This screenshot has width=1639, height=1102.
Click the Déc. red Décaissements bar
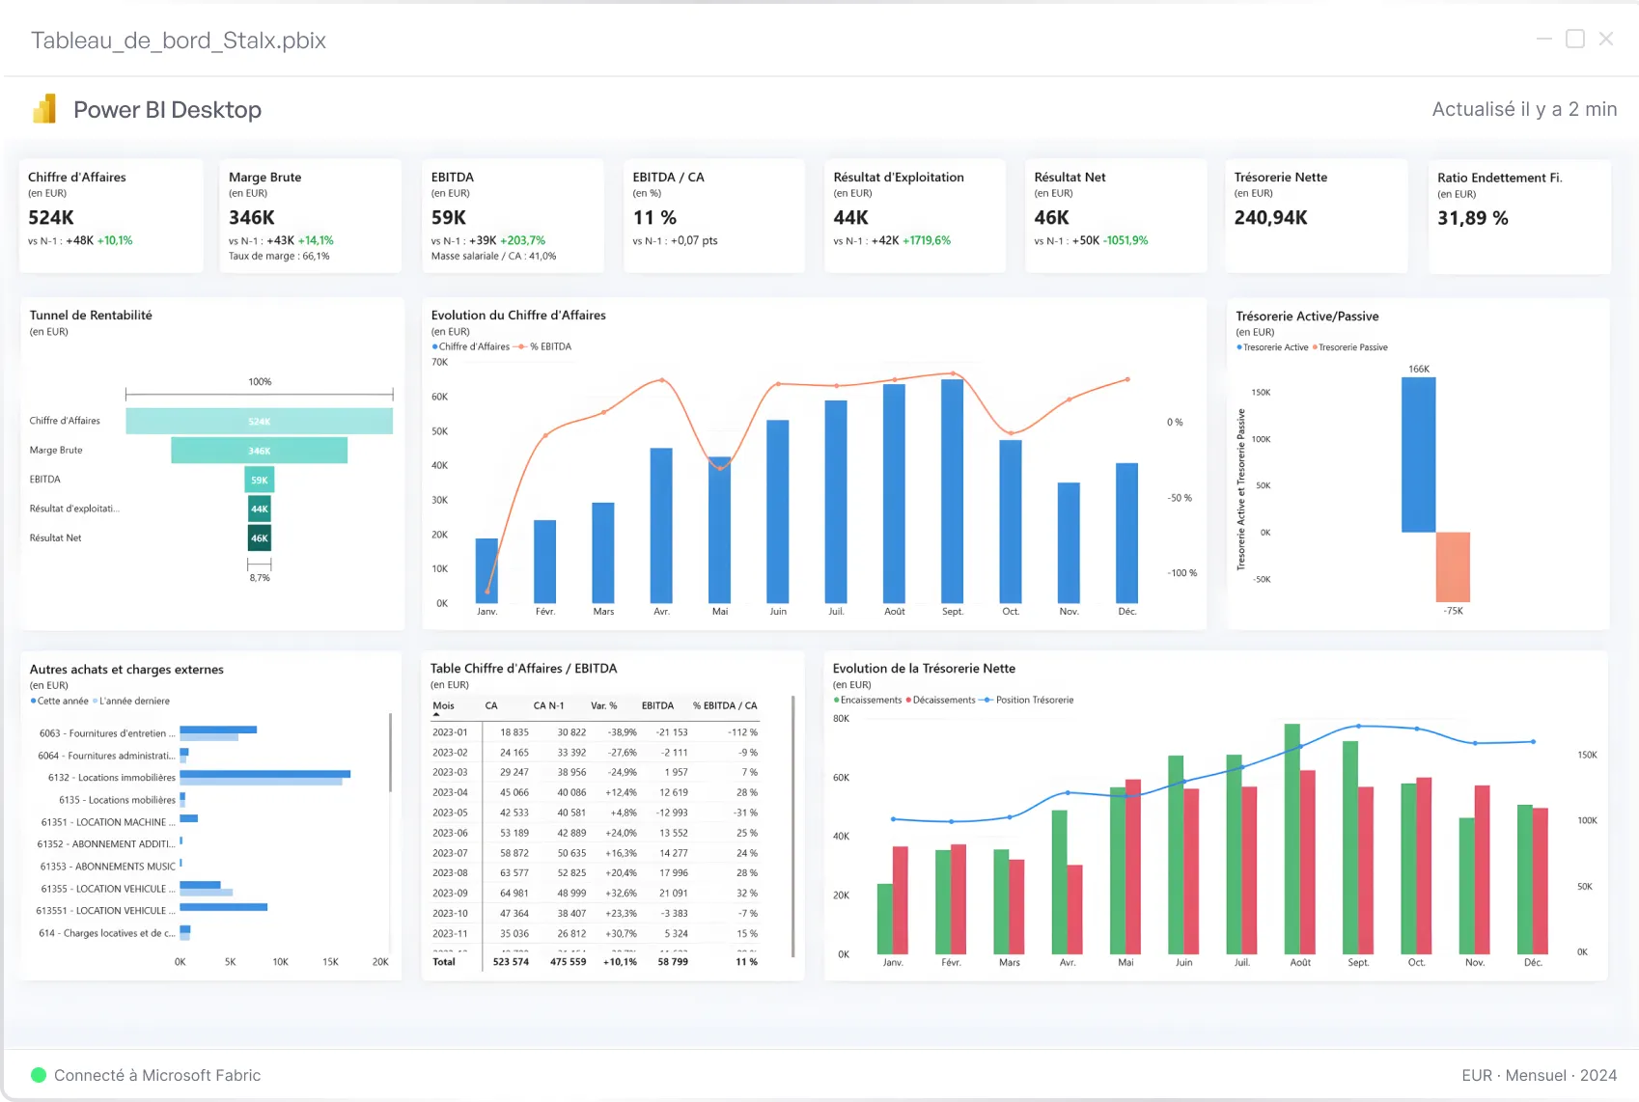pos(1541,881)
